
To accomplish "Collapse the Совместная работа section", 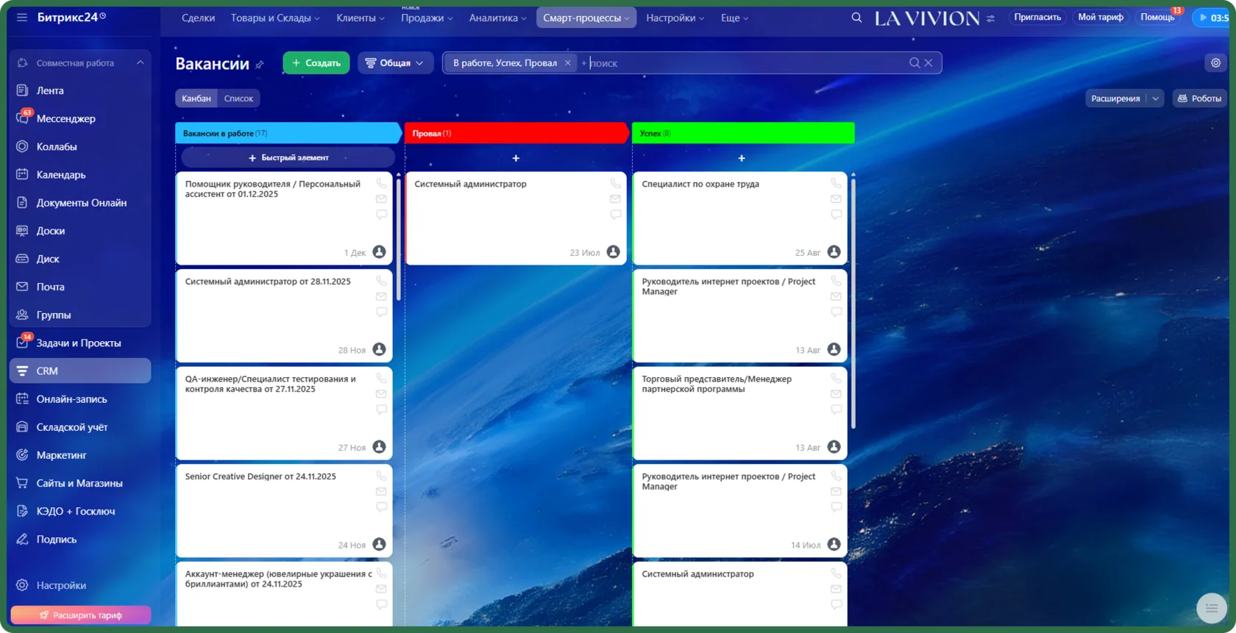I will point(140,62).
